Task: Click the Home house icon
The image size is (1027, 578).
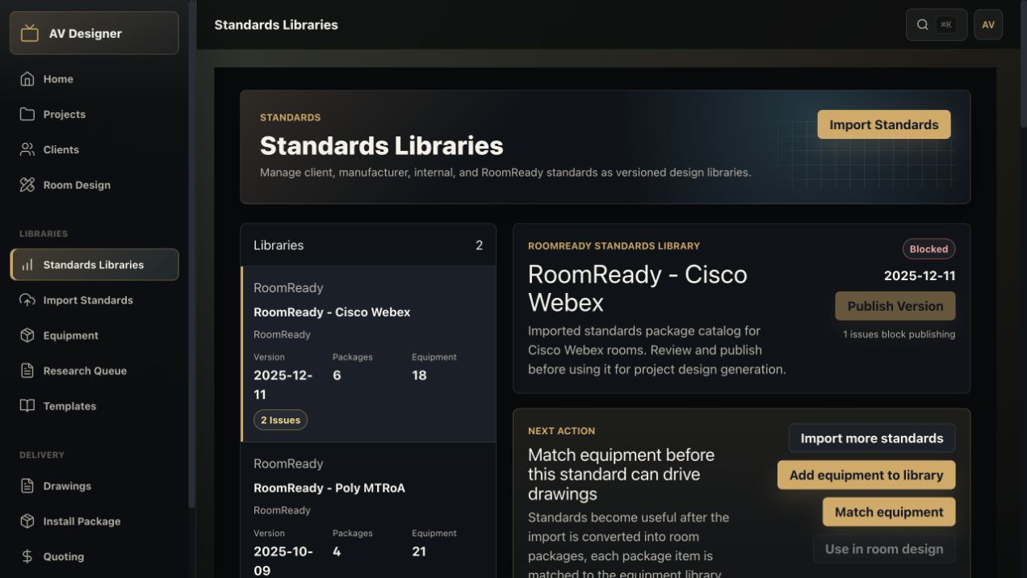Action: (27, 79)
